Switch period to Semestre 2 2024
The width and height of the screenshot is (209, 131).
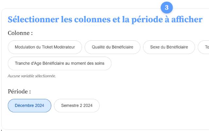click(77, 106)
